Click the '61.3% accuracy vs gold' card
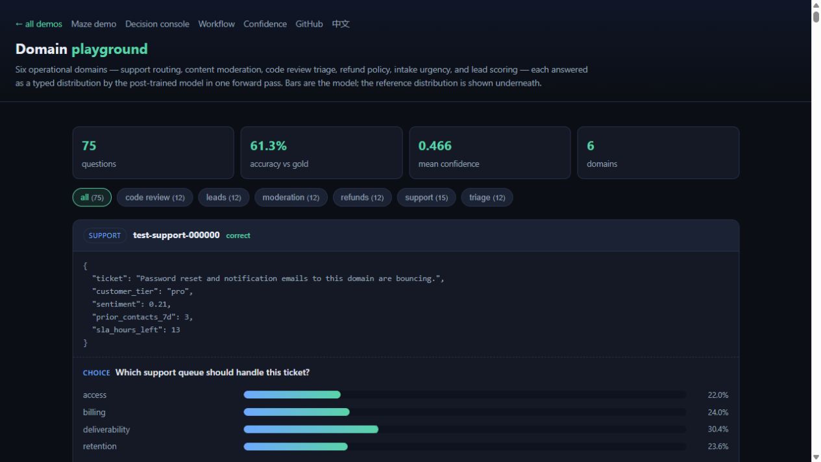The width and height of the screenshot is (821, 462). [x=321, y=152]
